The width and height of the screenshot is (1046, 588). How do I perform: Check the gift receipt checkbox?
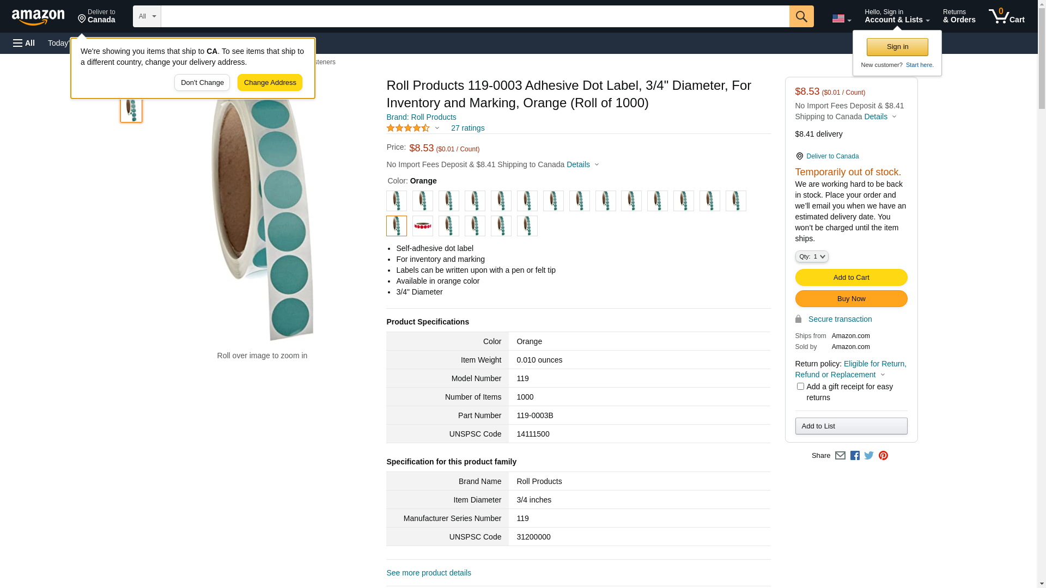coord(800,387)
